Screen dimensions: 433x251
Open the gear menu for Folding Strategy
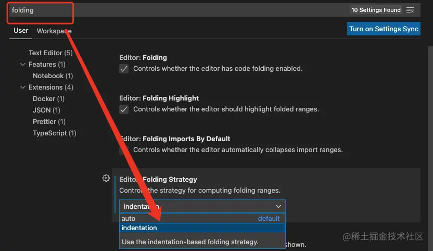(x=106, y=178)
